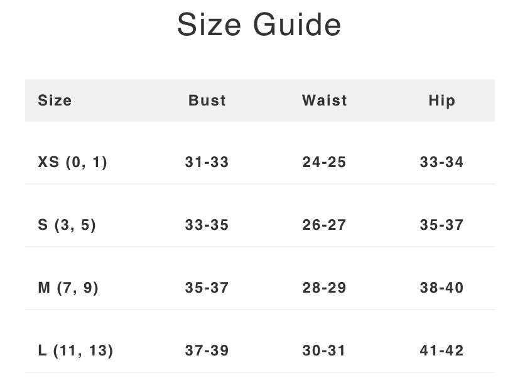This screenshot has width=520, height=390.
Task: Select the Size column header
Action: click(x=55, y=100)
